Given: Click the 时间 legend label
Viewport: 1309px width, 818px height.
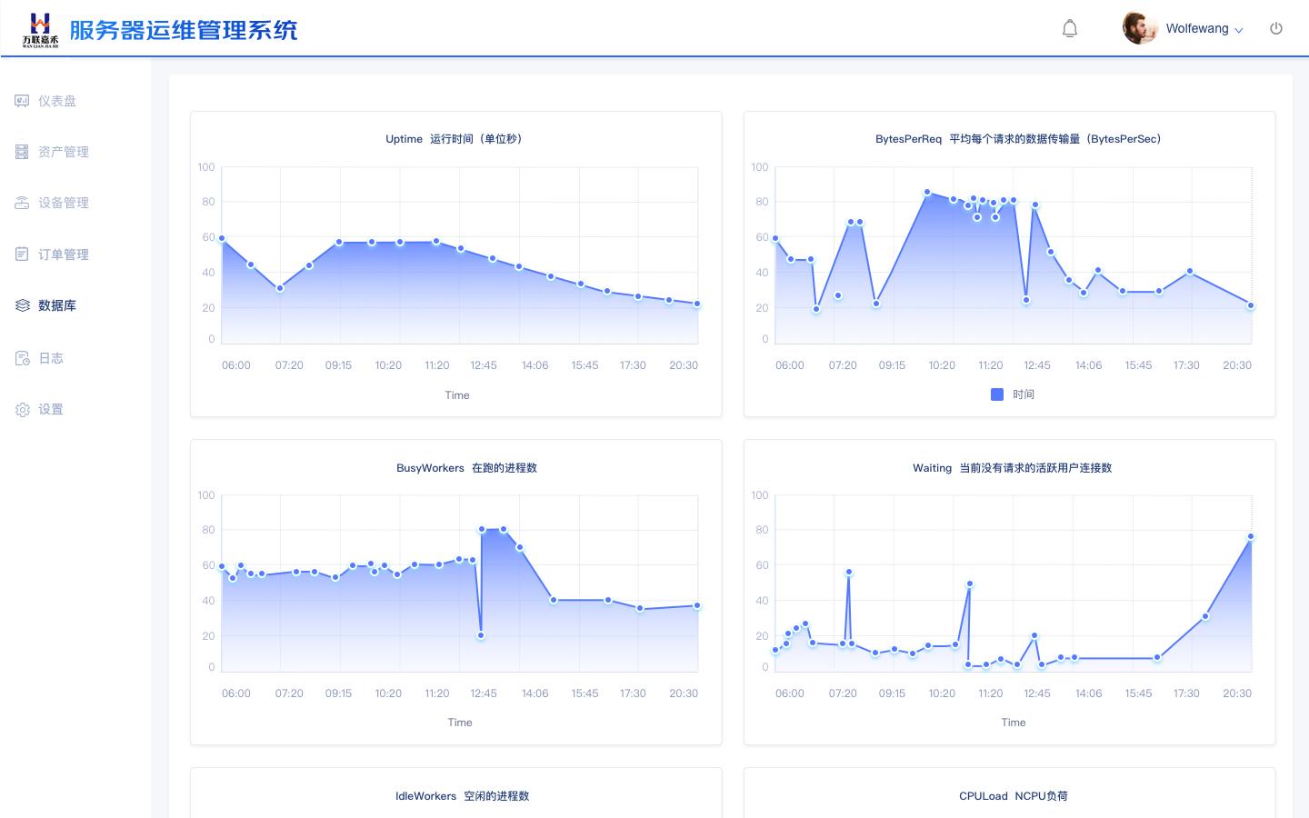Looking at the screenshot, I should pos(1024,394).
